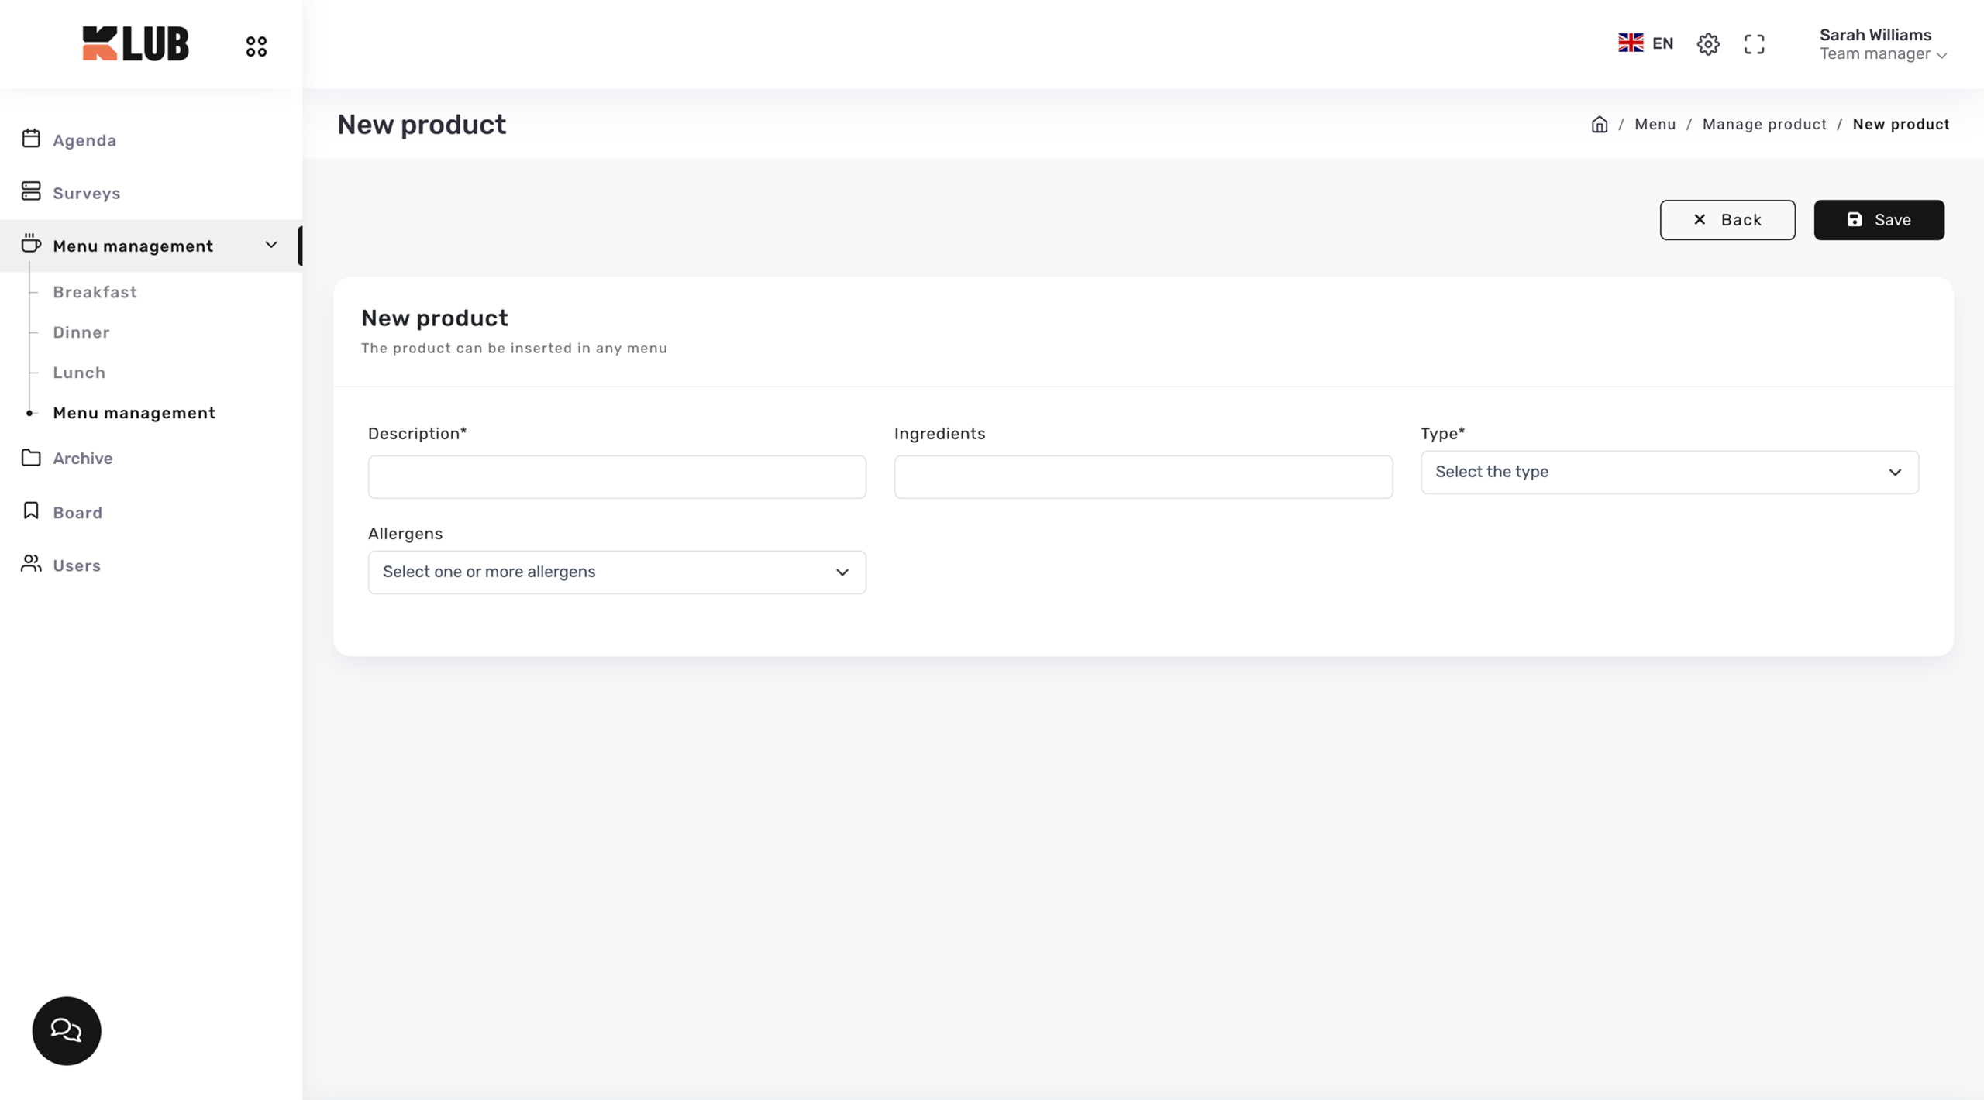
Task: Open Agenda from the sidebar
Action: [84, 140]
